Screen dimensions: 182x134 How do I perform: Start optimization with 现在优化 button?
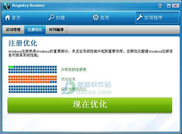(90, 105)
